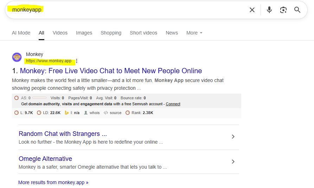Start voice search with microphone icon

pos(269,10)
